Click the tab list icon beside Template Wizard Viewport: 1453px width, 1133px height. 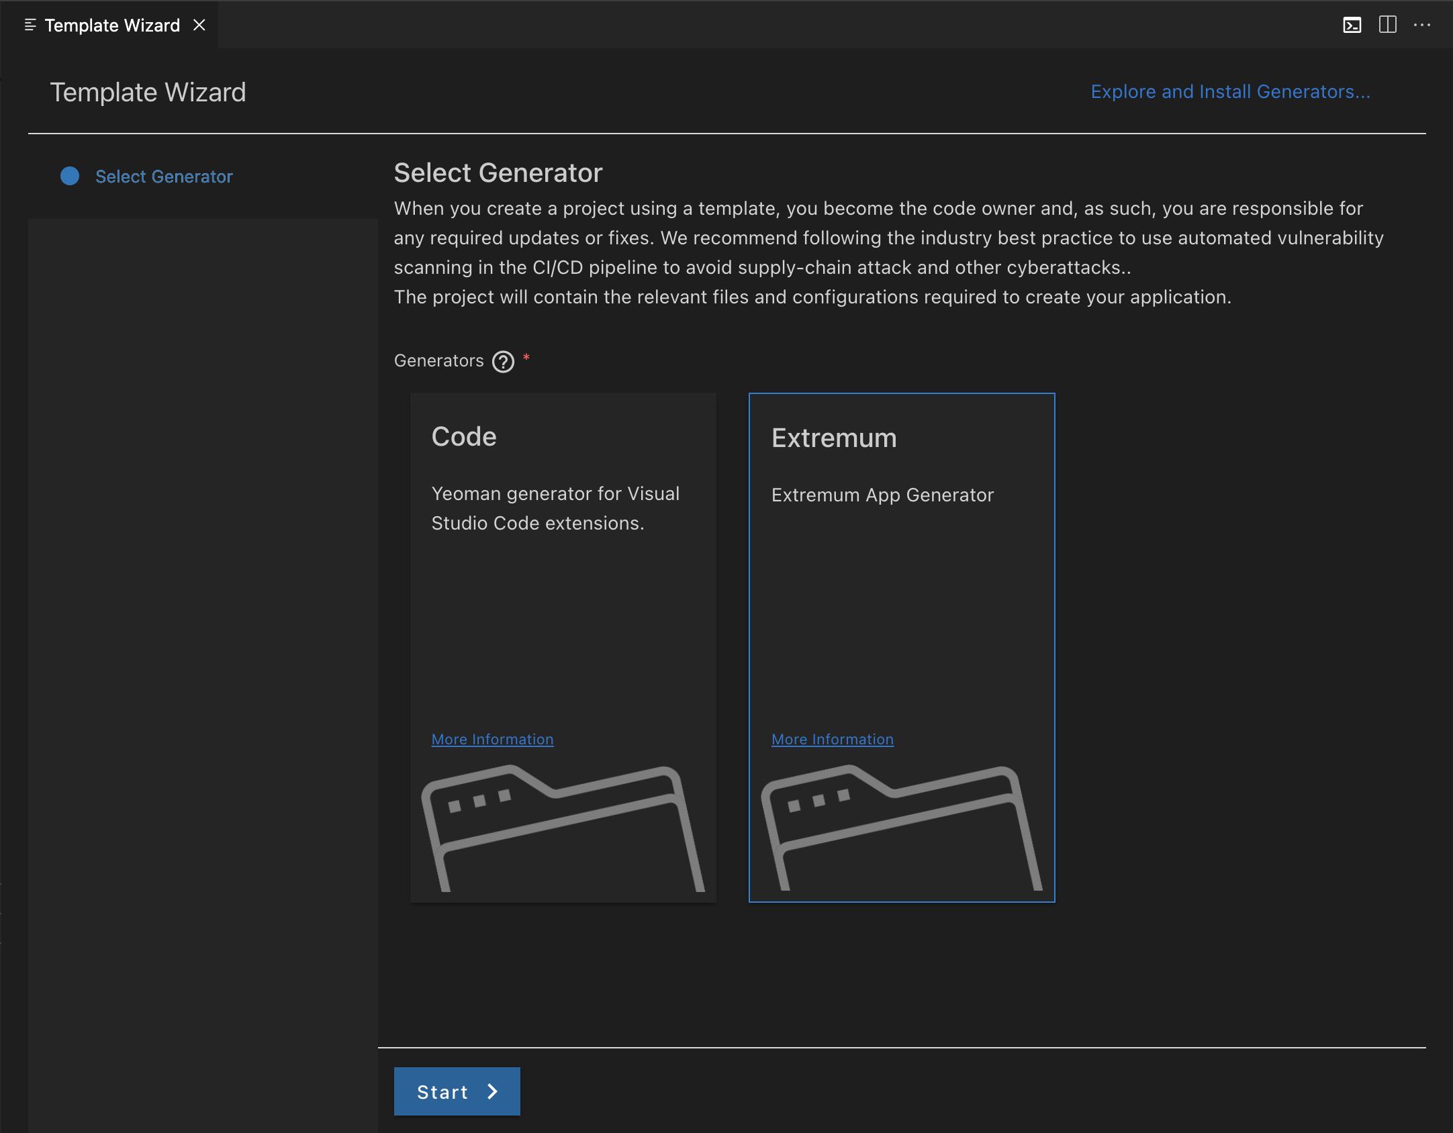point(30,26)
